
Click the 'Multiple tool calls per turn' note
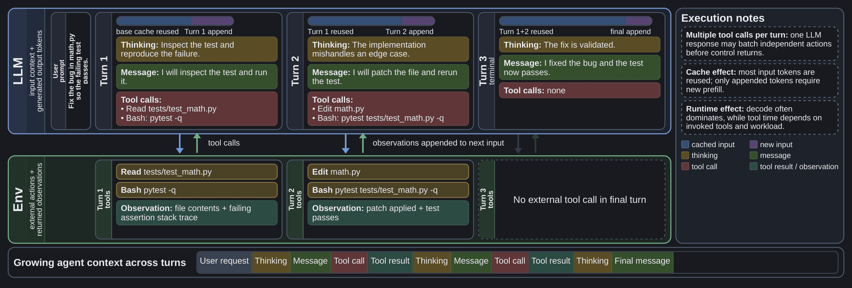point(759,44)
